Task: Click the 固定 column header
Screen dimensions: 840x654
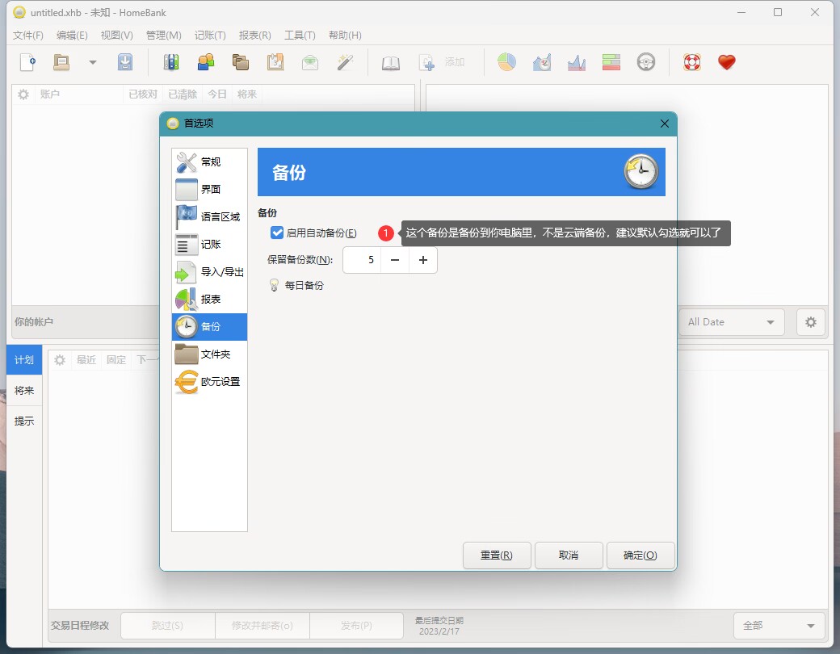Action: coord(116,360)
